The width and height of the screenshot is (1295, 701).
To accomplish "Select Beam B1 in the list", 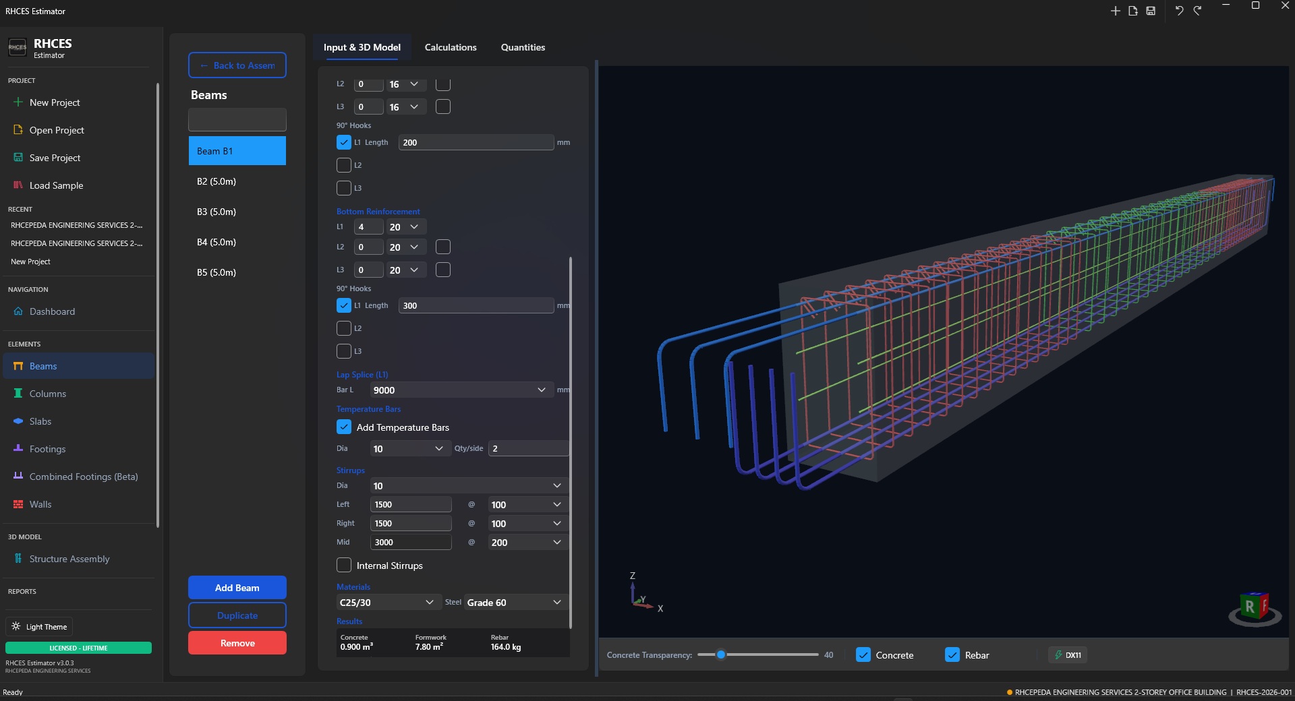I will pos(237,151).
